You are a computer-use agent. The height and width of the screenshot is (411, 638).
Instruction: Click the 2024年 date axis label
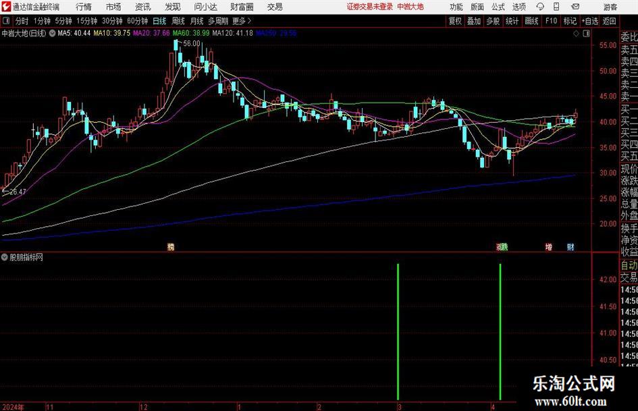(x=13, y=407)
